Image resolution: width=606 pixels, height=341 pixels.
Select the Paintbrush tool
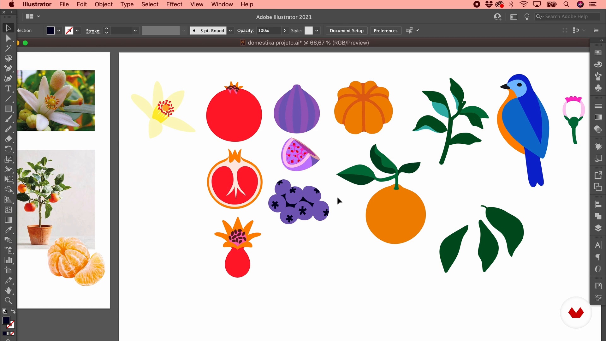click(x=9, y=119)
